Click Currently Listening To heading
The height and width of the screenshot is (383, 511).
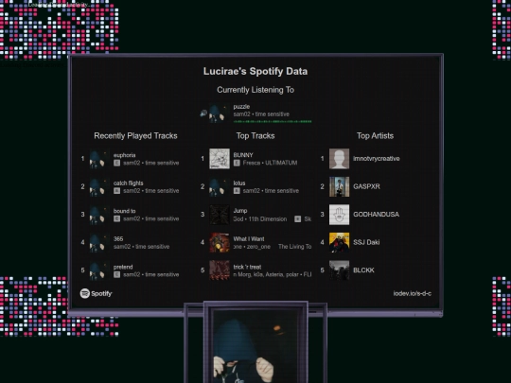(x=255, y=90)
